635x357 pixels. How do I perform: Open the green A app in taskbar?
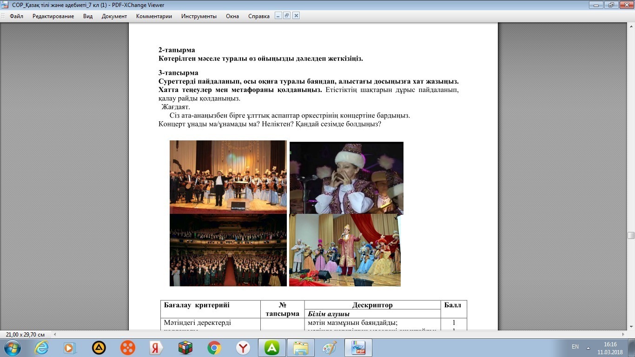[272, 348]
